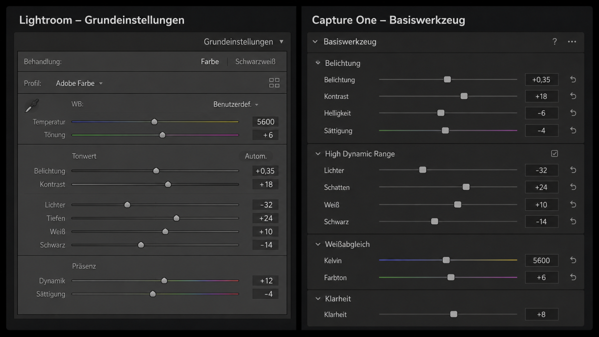Click the Capture One Weiß slider handle

coord(458,204)
